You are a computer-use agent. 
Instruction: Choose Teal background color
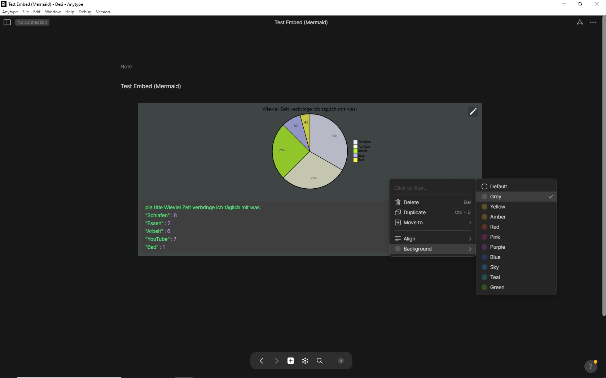516,277
